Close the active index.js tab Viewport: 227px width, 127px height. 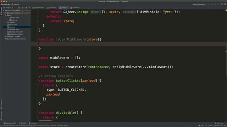coord(68,8)
